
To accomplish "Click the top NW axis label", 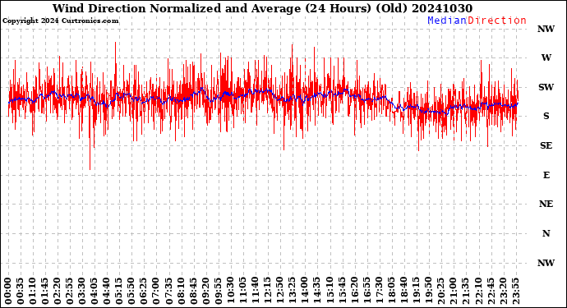I will (x=546, y=29).
